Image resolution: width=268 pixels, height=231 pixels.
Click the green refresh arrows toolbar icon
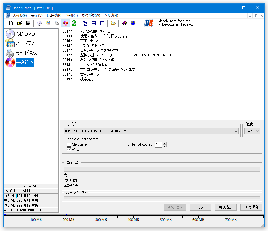(x=74, y=23)
